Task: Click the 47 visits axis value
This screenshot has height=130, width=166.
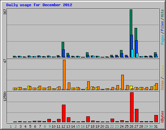Action: tap(5, 61)
